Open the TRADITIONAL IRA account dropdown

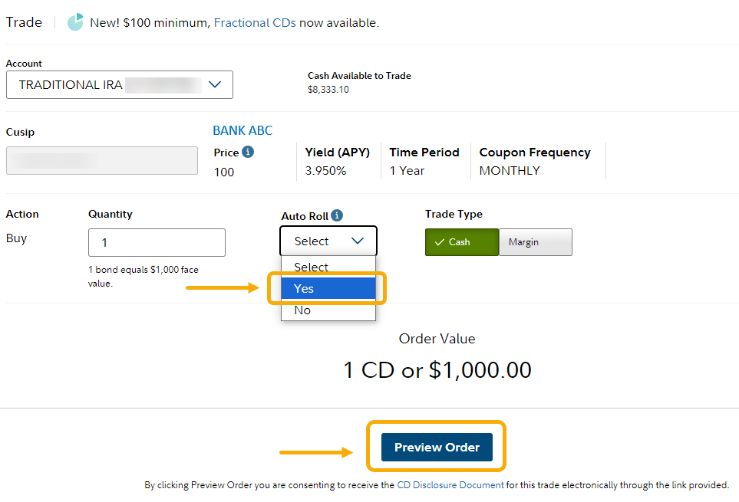pos(120,85)
